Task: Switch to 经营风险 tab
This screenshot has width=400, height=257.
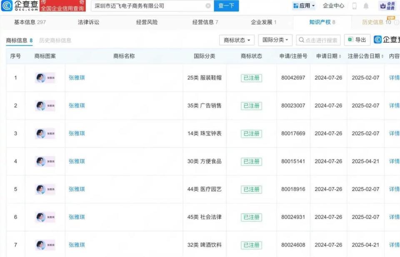Action: coord(147,22)
